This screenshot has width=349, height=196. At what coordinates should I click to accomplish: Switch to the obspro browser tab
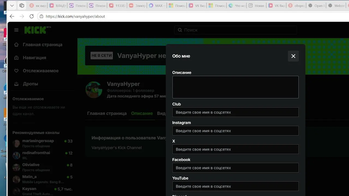(x=297, y=5)
